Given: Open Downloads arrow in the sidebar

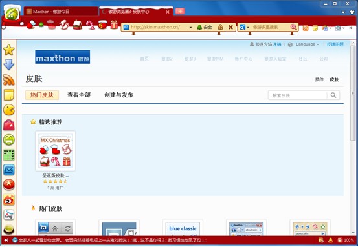Looking at the screenshot, I should (9, 64).
